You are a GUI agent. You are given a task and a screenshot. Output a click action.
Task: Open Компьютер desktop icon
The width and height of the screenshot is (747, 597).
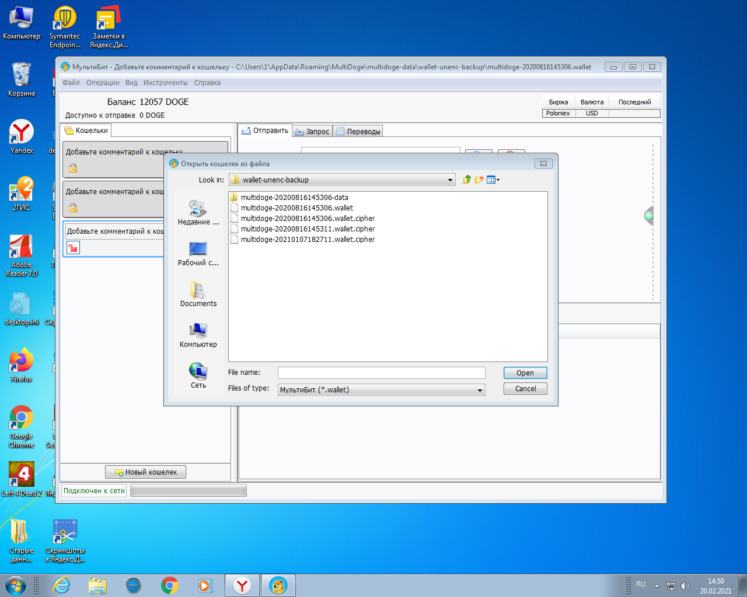pyautogui.click(x=22, y=23)
